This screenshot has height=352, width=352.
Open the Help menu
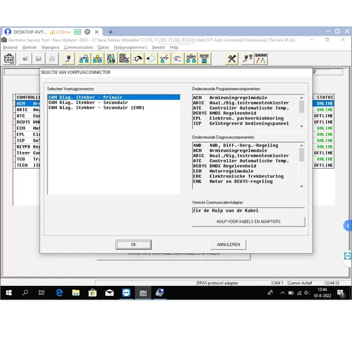coord(174,48)
